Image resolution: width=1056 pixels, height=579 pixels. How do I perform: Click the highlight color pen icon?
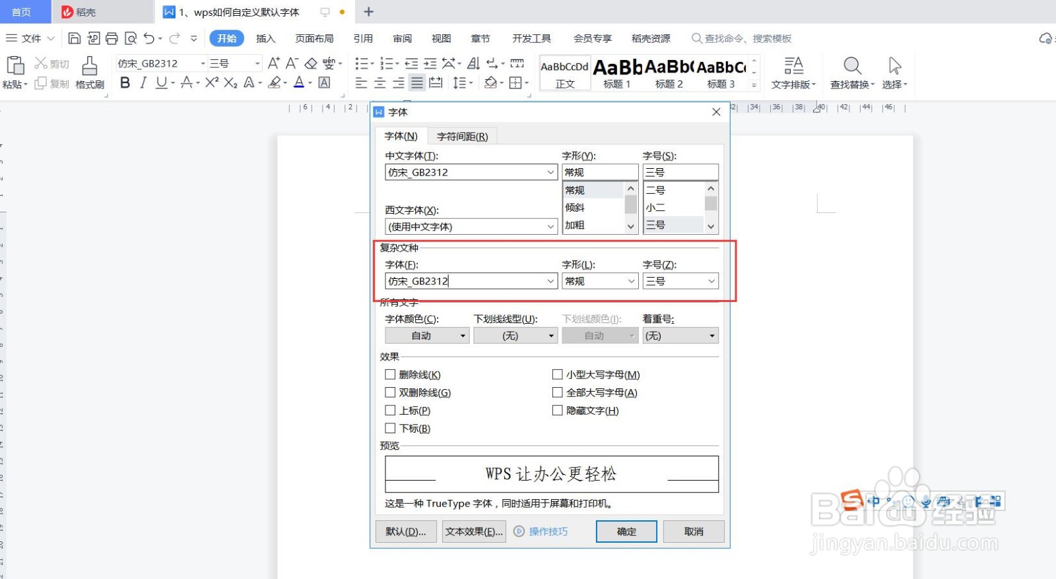click(x=275, y=82)
